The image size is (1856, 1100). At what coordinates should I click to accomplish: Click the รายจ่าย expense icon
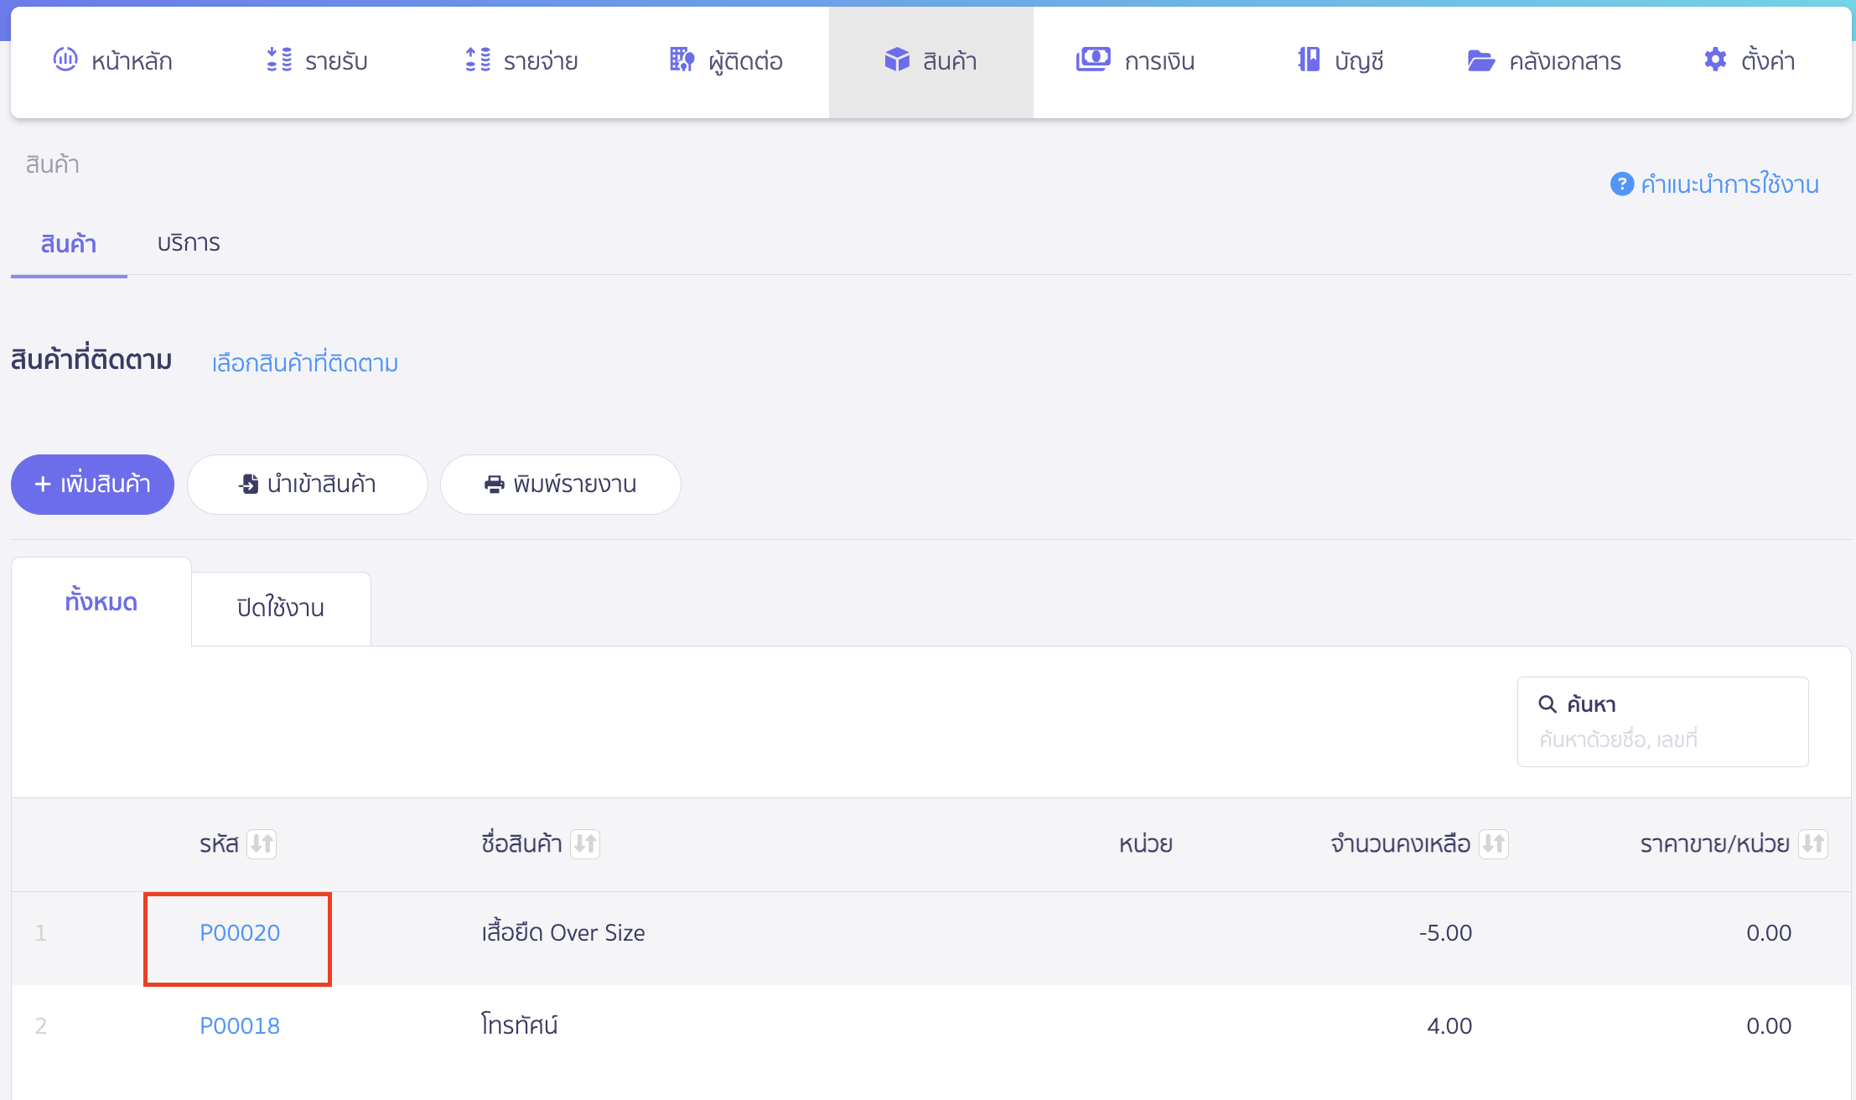click(x=478, y=60)
